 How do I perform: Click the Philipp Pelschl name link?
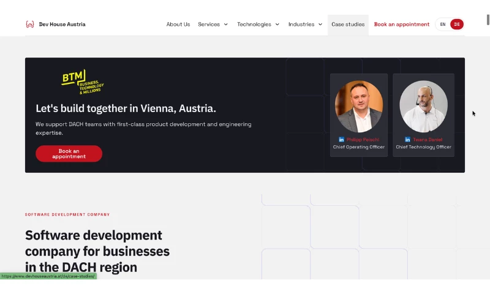363,140
